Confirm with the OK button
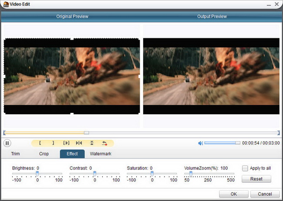Image resolution: width=283 pixels, height=201 pixels. point(234,194)
